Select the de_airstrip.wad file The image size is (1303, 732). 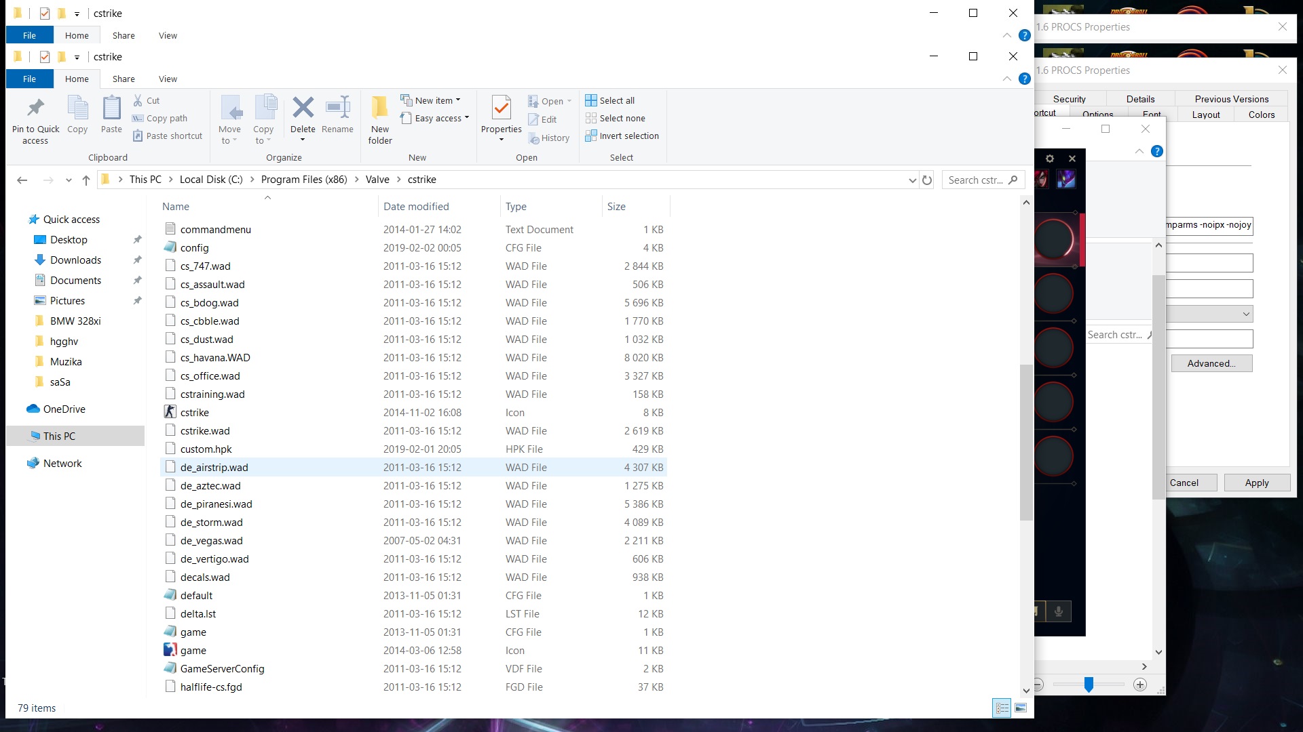tap(413, 467)
